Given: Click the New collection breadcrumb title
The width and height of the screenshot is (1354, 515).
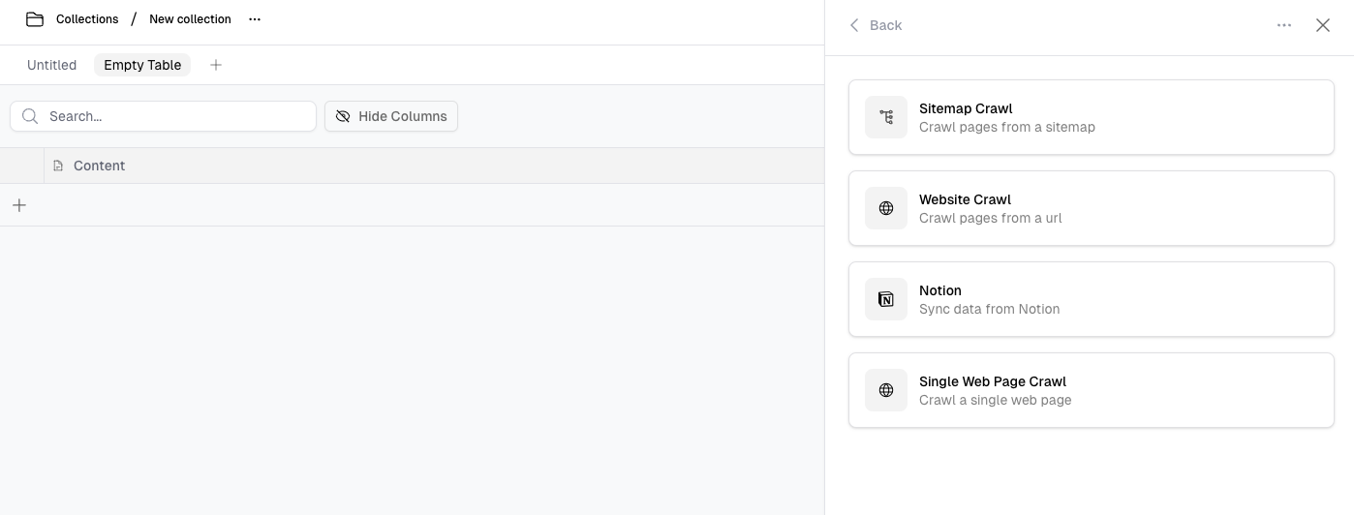Looking at the screenshot, I should [190, 19].
